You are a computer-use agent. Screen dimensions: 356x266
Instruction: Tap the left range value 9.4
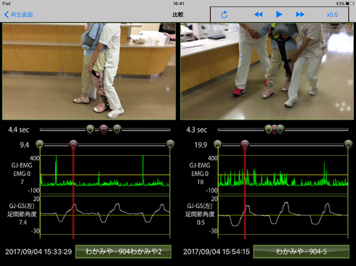[x=24, y=145]
